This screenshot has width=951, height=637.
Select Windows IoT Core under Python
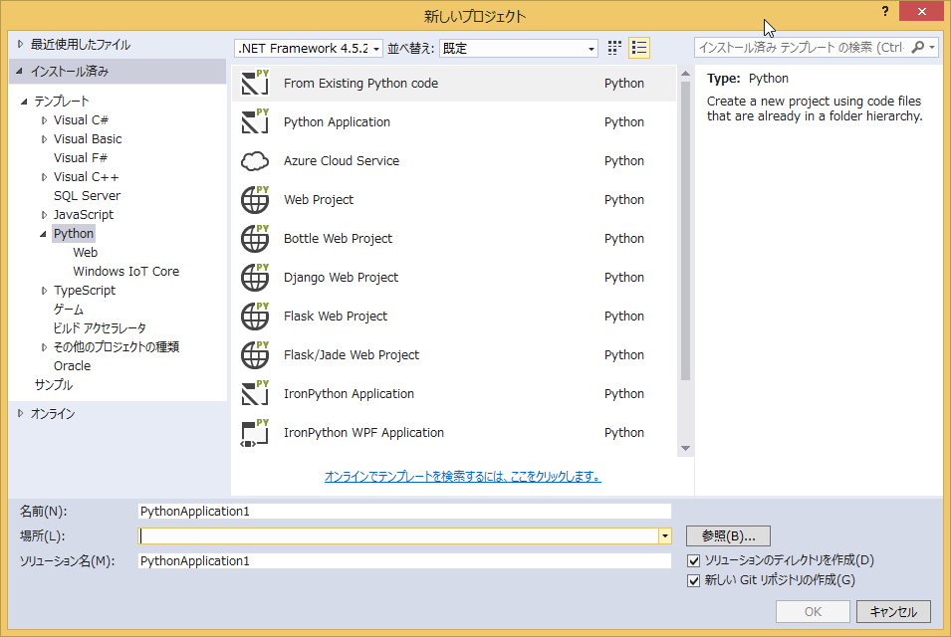point(125,272)
